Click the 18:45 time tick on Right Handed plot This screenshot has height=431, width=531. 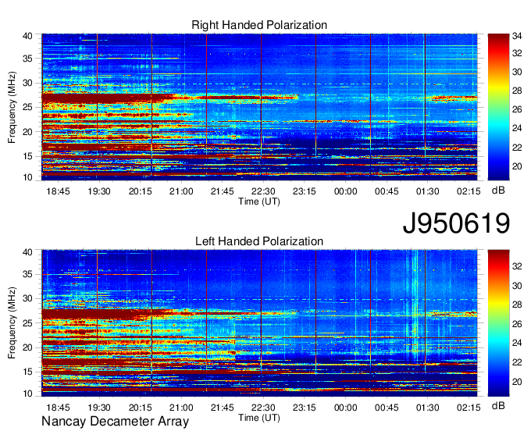click(x=58, y=191)
